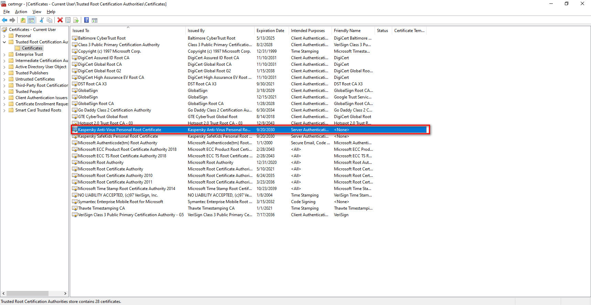Sort by Expiration Date column header
The height and width of the screenshot is (305, 591).
click(271, 31)
